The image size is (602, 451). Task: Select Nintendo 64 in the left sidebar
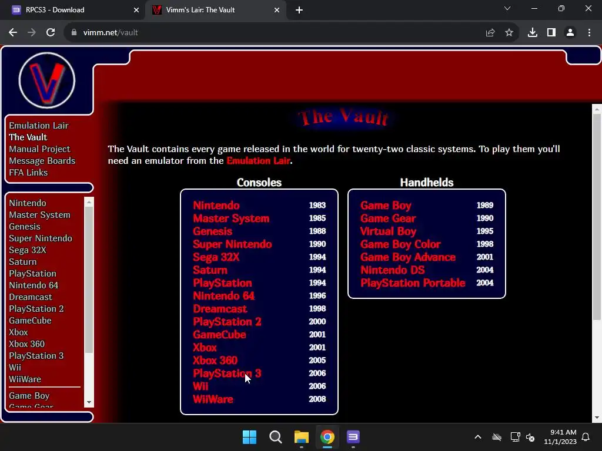tap(34, 285)
